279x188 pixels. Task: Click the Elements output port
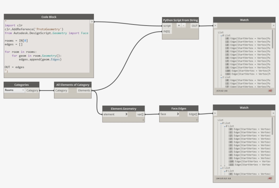click(84, 91)
